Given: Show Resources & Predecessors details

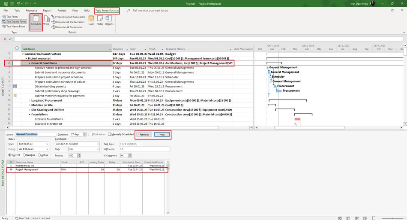Looking at the screenshot, I should coord(68,22).
